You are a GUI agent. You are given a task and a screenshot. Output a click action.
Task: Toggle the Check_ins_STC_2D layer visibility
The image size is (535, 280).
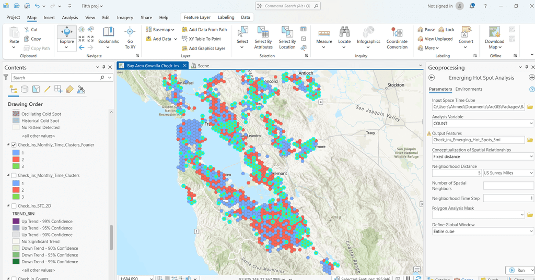(x=14, y=206)
